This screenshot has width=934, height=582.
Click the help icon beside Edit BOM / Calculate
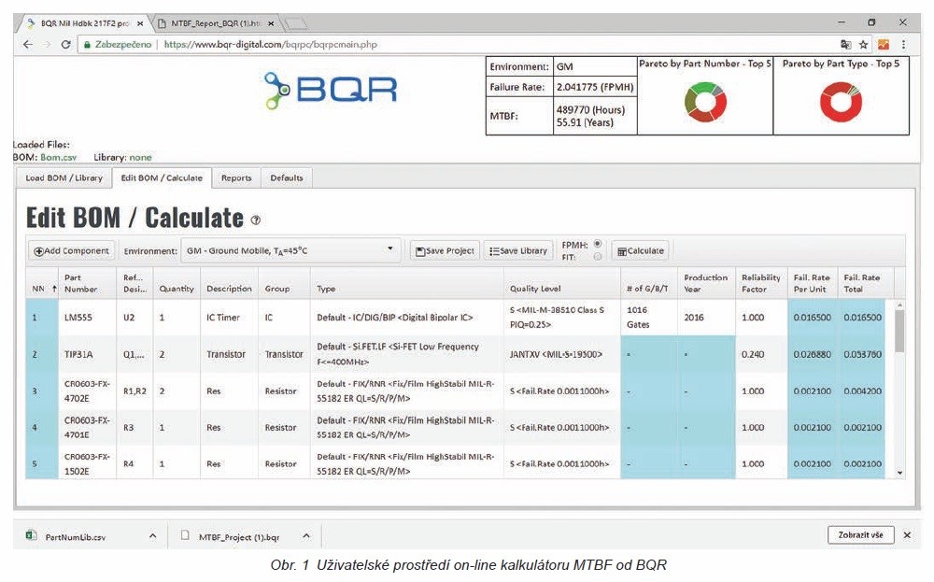click(256, 220)
